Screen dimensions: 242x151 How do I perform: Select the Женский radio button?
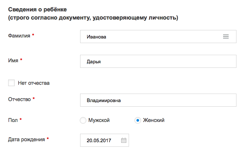137,120
